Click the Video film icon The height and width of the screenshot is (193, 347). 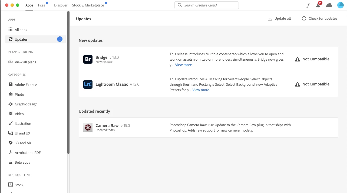pyautogui.click(x=11, y=114)
